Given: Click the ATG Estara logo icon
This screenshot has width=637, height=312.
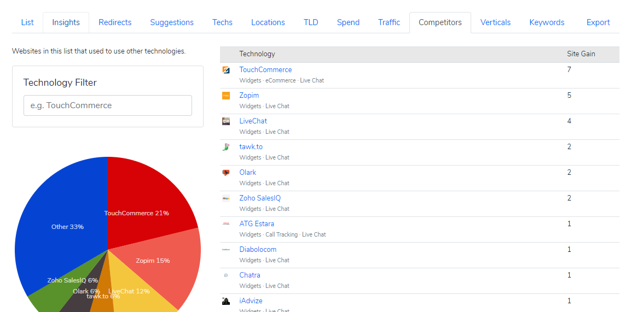Looking at the screenshot, I should (x=226, y=223).
